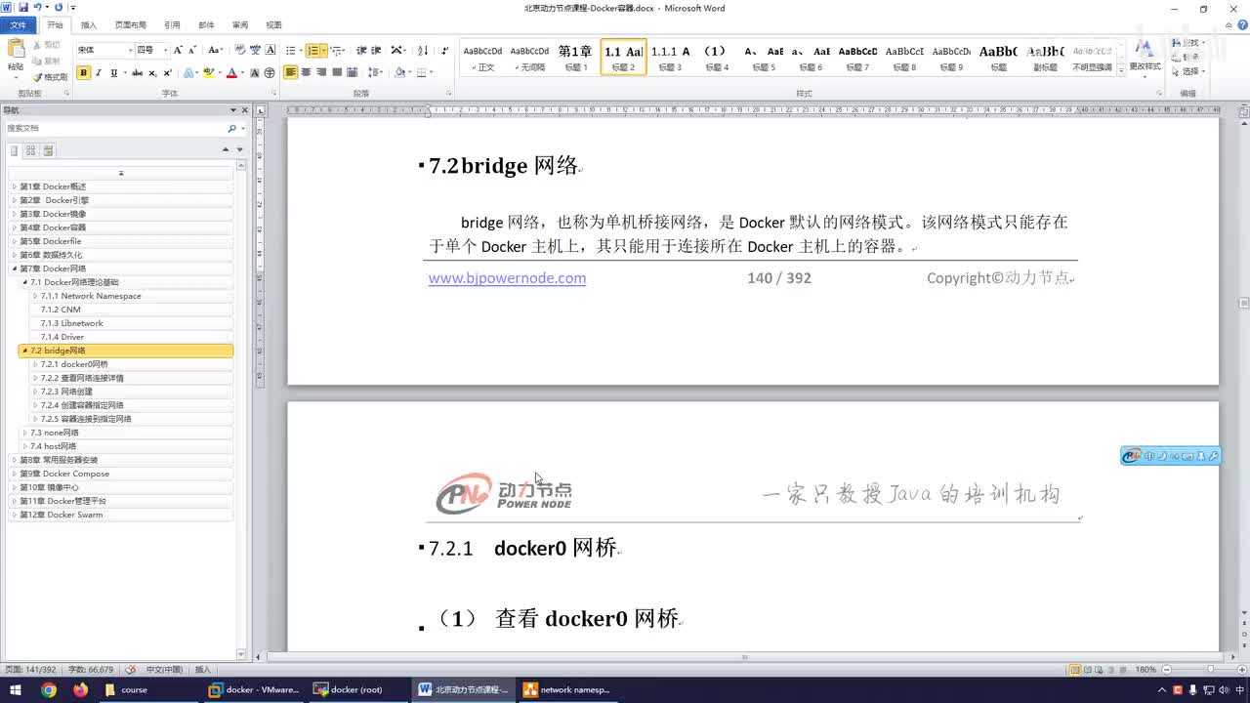Viewport: 1250px width, 703px height.
Task: Switch to the View (视图) tab
Action: 274,25
